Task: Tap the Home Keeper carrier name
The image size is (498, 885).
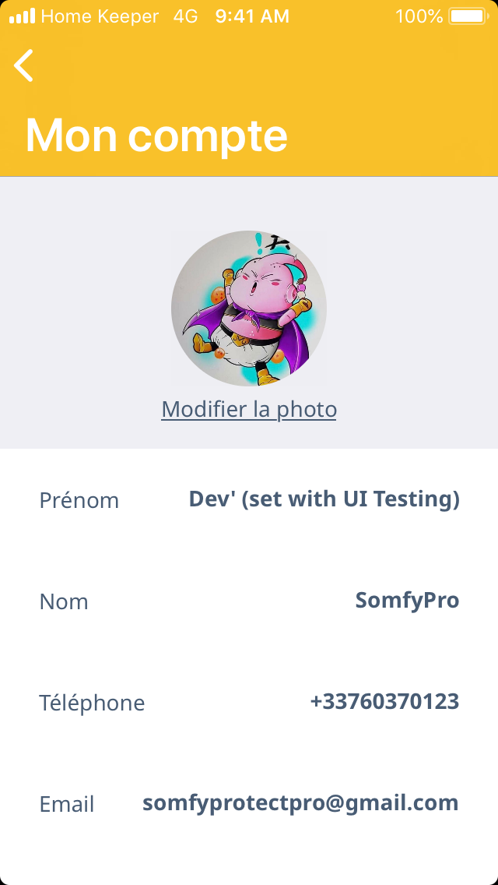Action: tap(100, 16)
